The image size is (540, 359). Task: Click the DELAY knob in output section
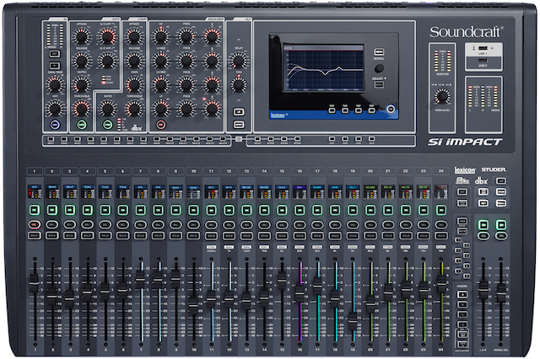tap(238, 61)
